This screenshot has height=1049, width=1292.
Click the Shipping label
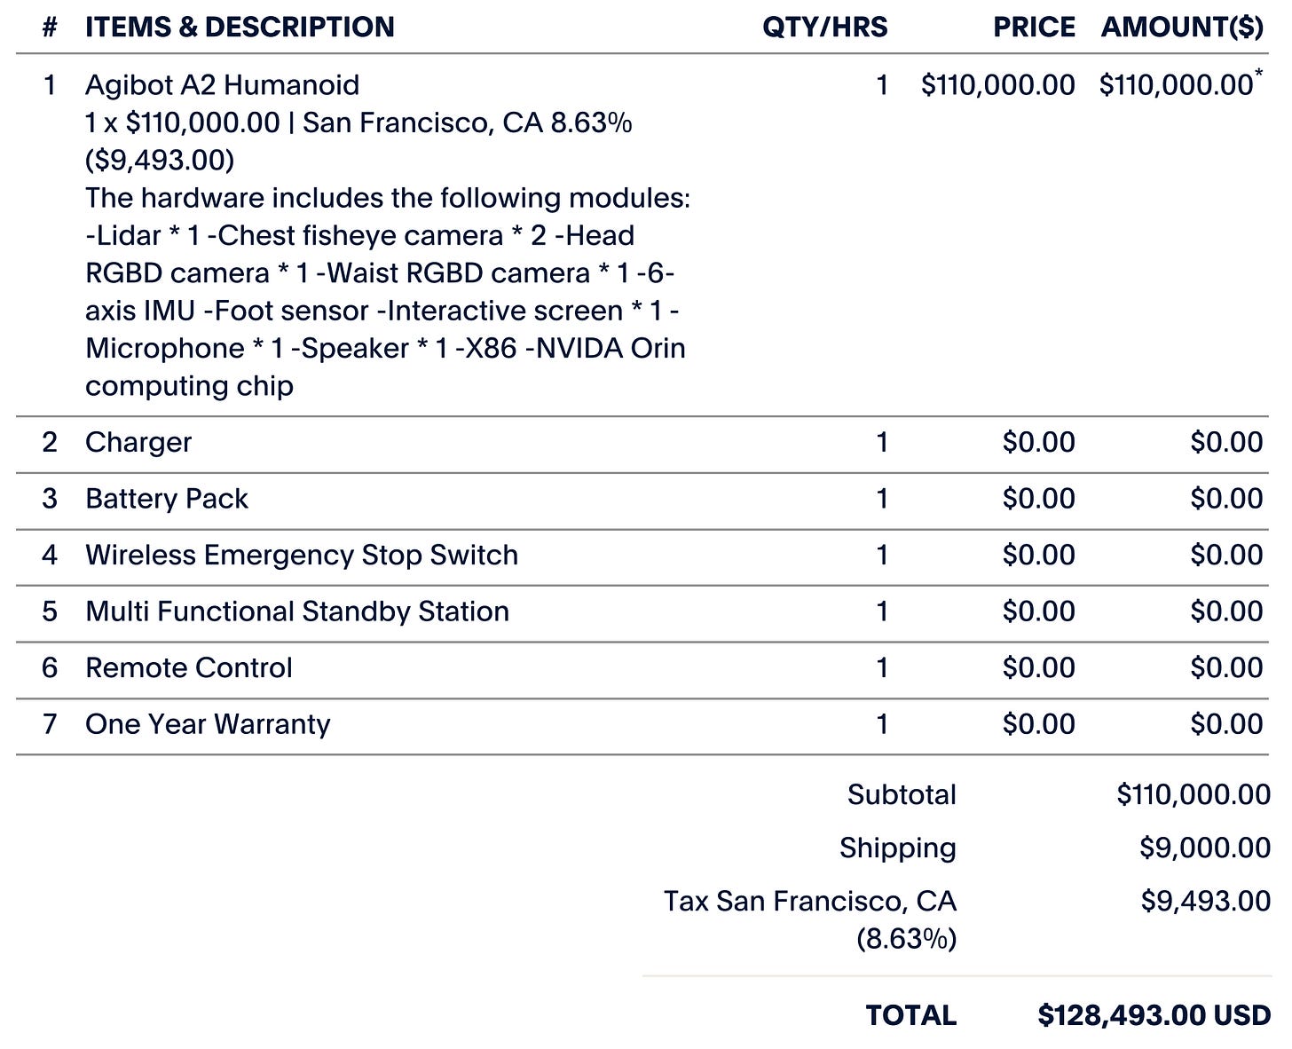(x=898, y=848)
